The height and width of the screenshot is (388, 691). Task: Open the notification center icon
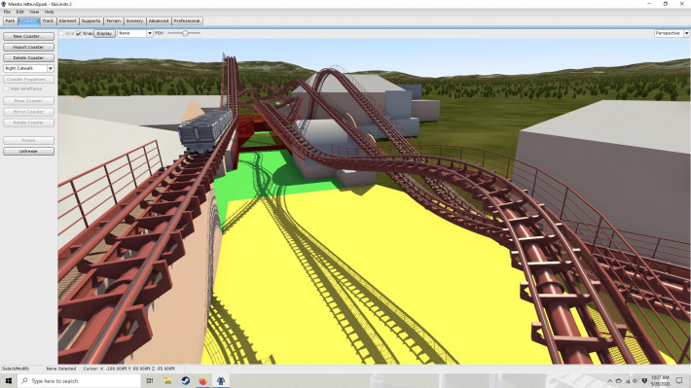click(x=679, y=381)
